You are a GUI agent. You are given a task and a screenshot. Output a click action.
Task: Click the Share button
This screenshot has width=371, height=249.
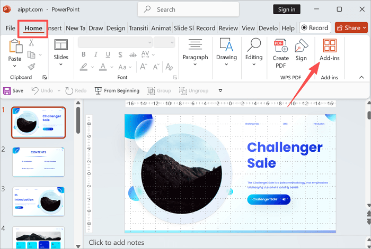coord(348,28)
